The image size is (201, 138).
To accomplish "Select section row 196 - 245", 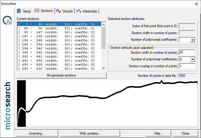I will 59,40.
